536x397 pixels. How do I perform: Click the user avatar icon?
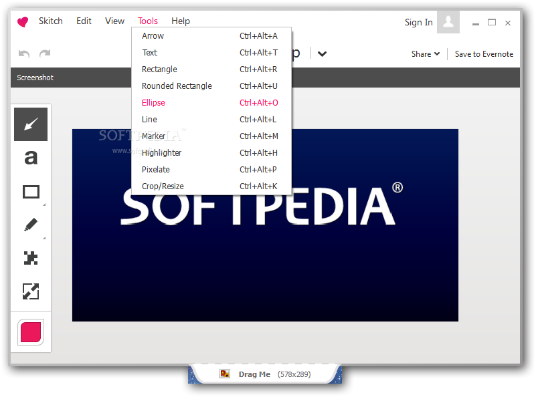pos(448,22)
